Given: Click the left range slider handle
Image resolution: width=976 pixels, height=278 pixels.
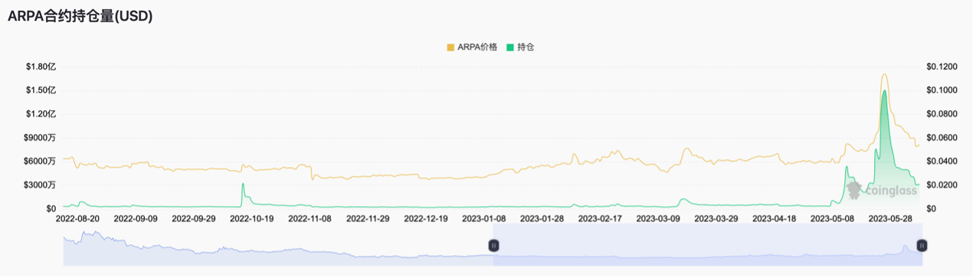Looking at the screenshot, I should 493,245.
